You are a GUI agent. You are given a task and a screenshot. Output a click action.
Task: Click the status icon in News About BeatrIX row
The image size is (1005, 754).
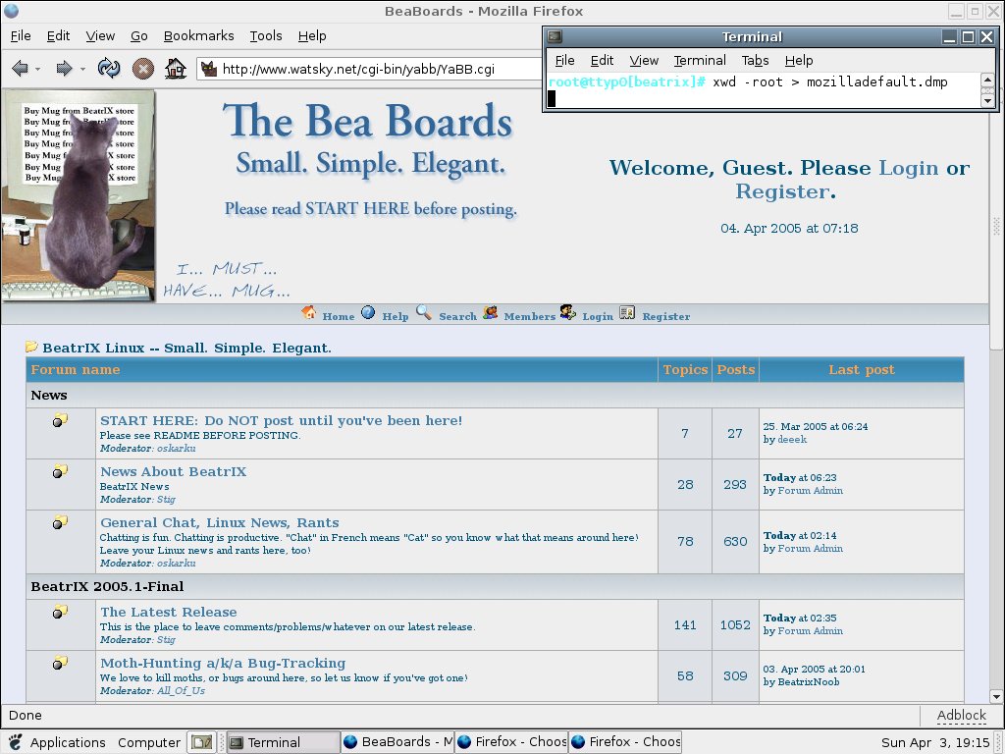tap(60, 471)
